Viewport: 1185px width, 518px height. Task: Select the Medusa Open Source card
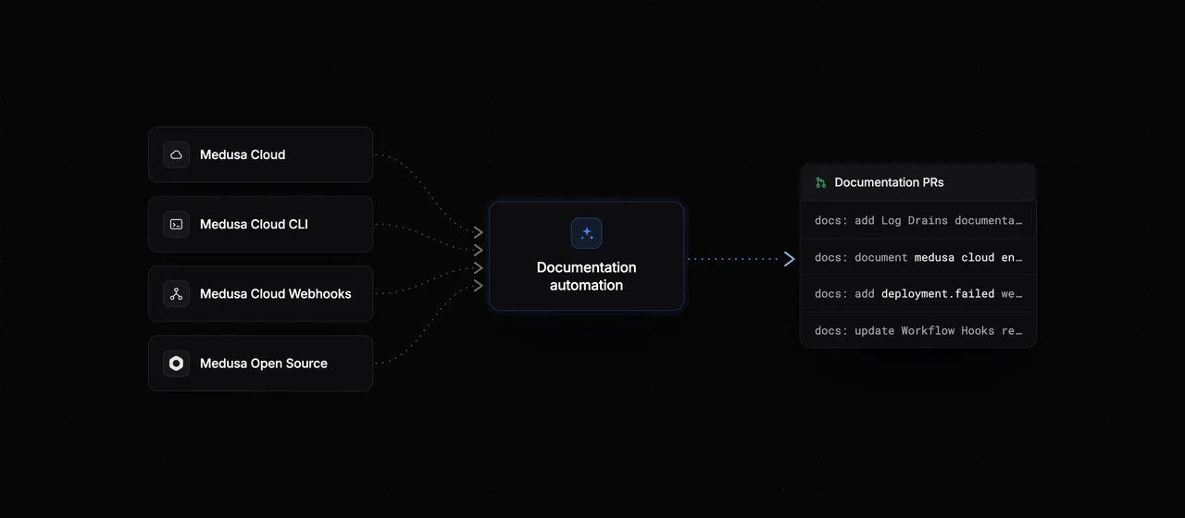coord(261,364)
